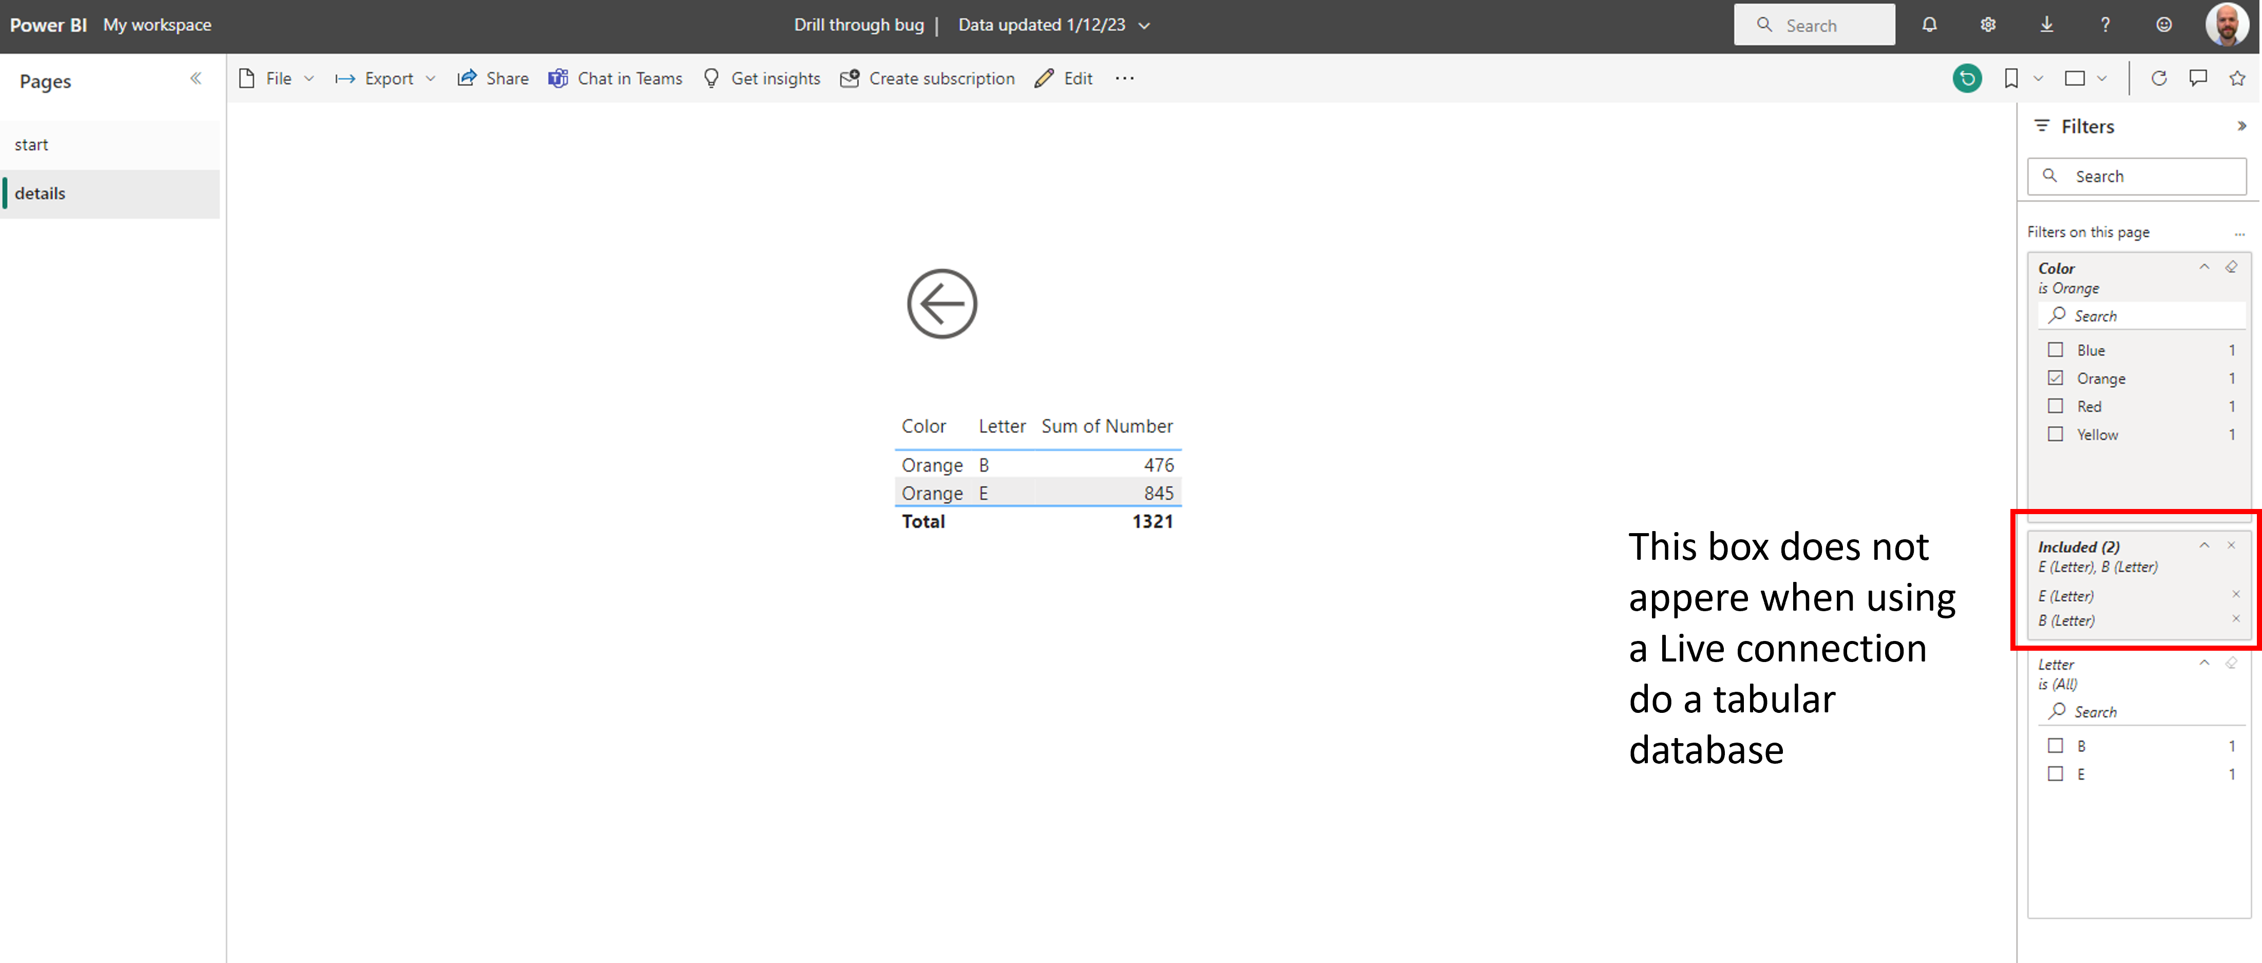The height and width of the screenshot is (963, 2262).
Task: Remove E (Letter) from included filter
Action: pyautogui.click(x=2236, y=595)
